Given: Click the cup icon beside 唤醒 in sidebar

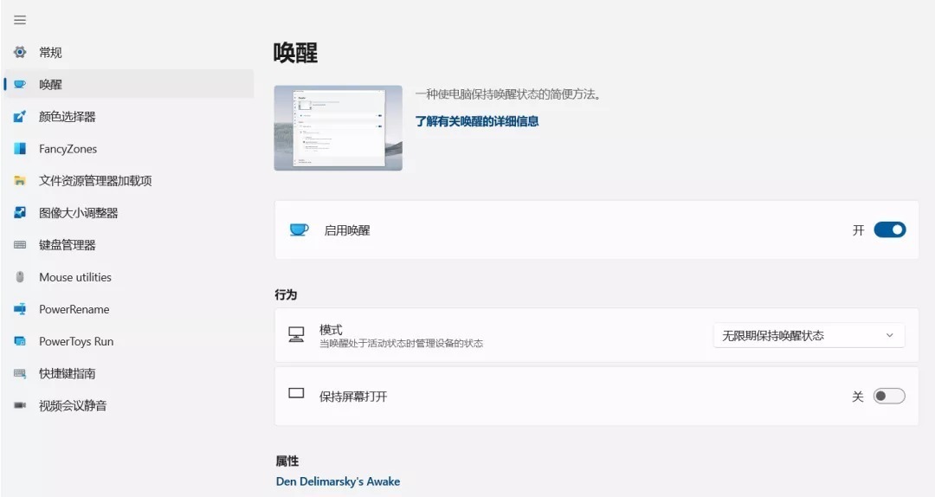Looking at the screenshot, I should click(x=20, y=85).
